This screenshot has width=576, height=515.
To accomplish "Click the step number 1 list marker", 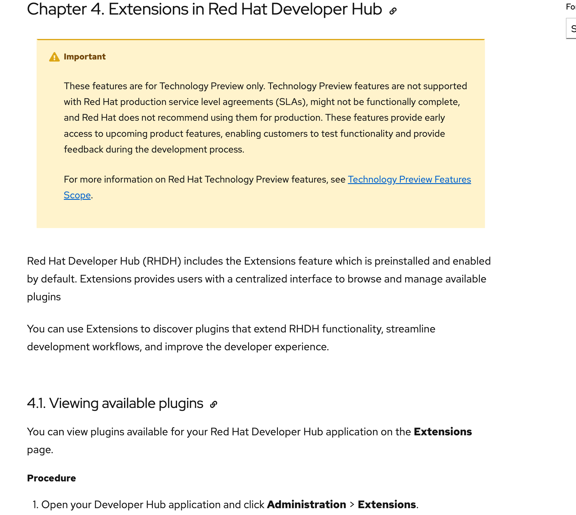I will click(x=35, y=505).
